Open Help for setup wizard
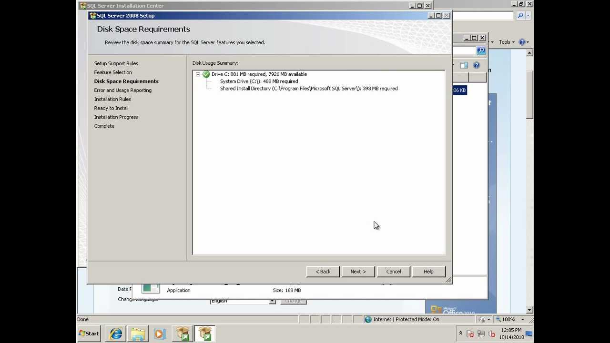 click(428, 272)
